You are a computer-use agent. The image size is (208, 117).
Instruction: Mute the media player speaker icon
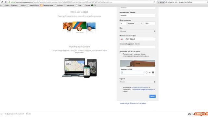click(x=166, y=2)
